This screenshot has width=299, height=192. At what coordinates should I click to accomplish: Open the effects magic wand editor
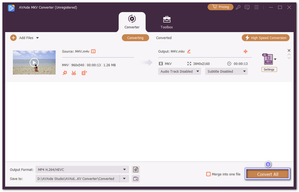tap(65, 73)
